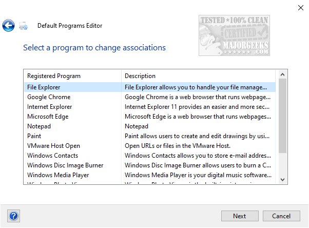Click description 'File Explorer allows you to handle...'
Screen dimensions: 309x228
pos(196,87)
